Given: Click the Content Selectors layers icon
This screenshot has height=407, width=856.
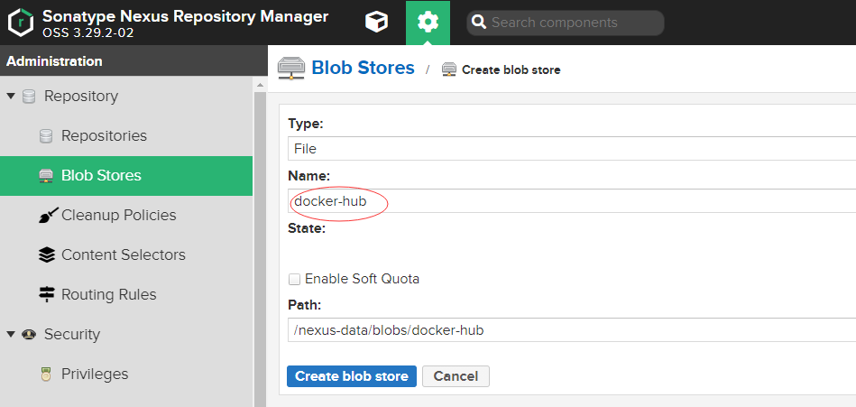Looking at the screenshot, I should point(47,255).
